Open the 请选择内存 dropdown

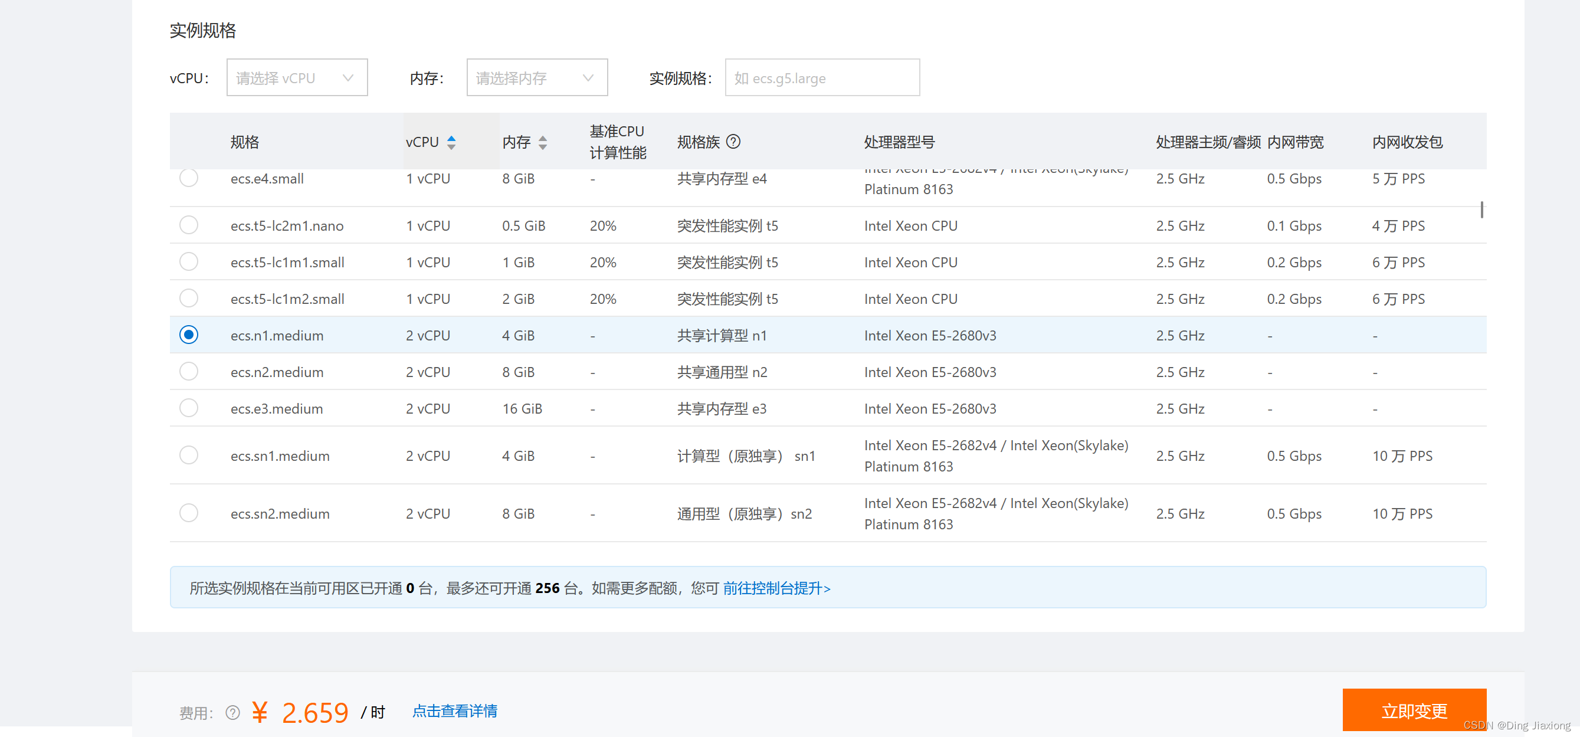coord(537,77)
